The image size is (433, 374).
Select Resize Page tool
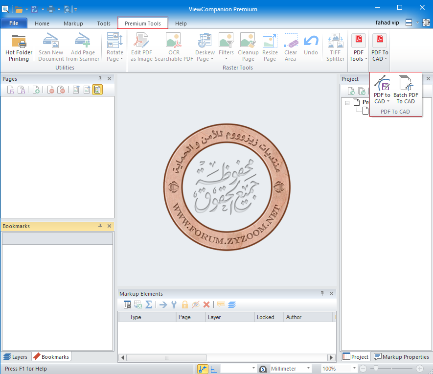coord(270,47)
